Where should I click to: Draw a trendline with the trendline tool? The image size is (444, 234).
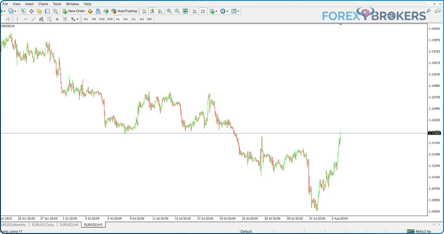[x=33, y=19]
